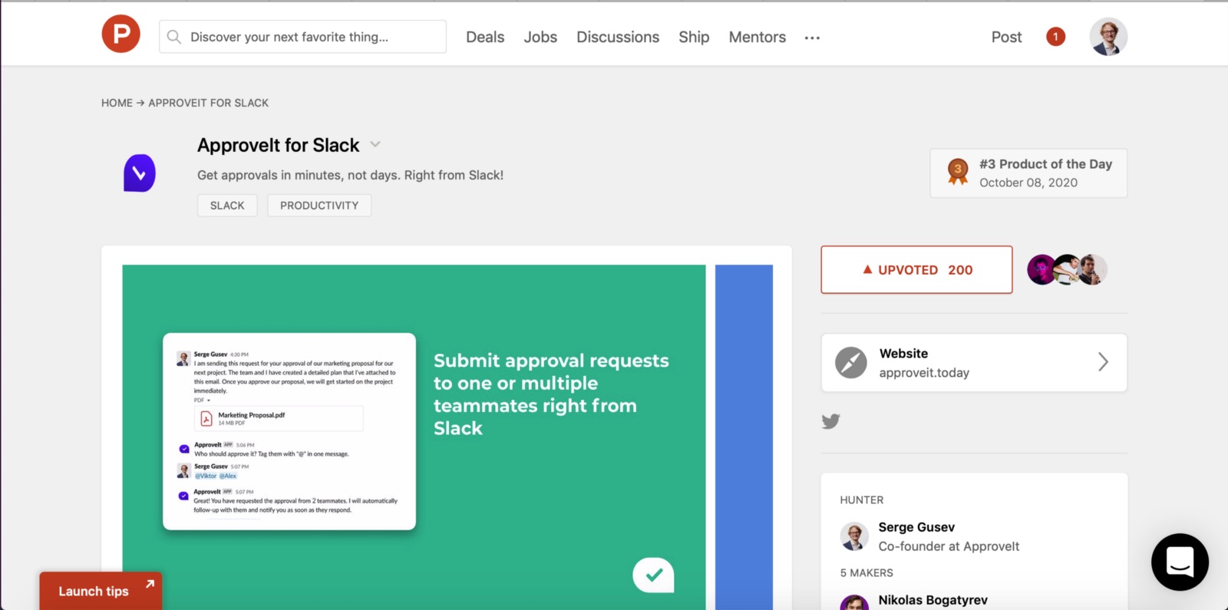
Task: Click the search magnifier icon
Action: [x=174, y=37]
